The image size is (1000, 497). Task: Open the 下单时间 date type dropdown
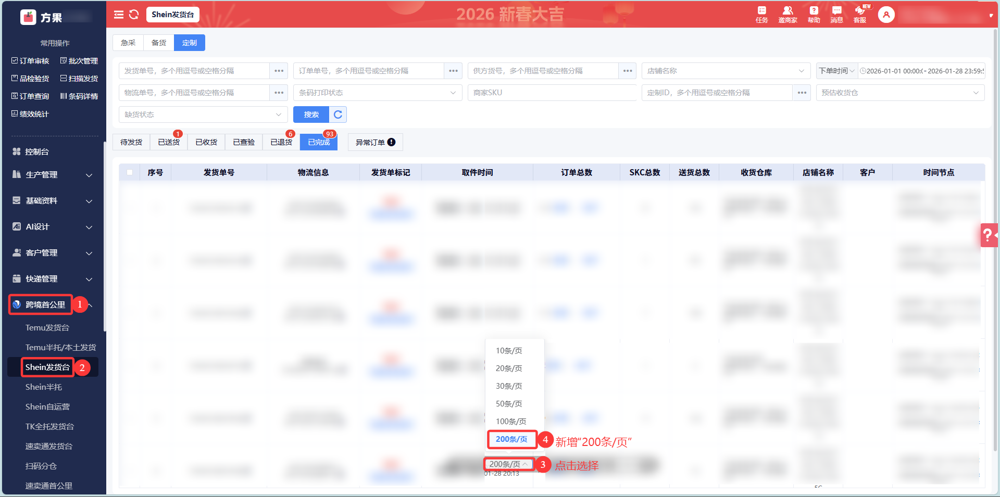tap(836, 71)
